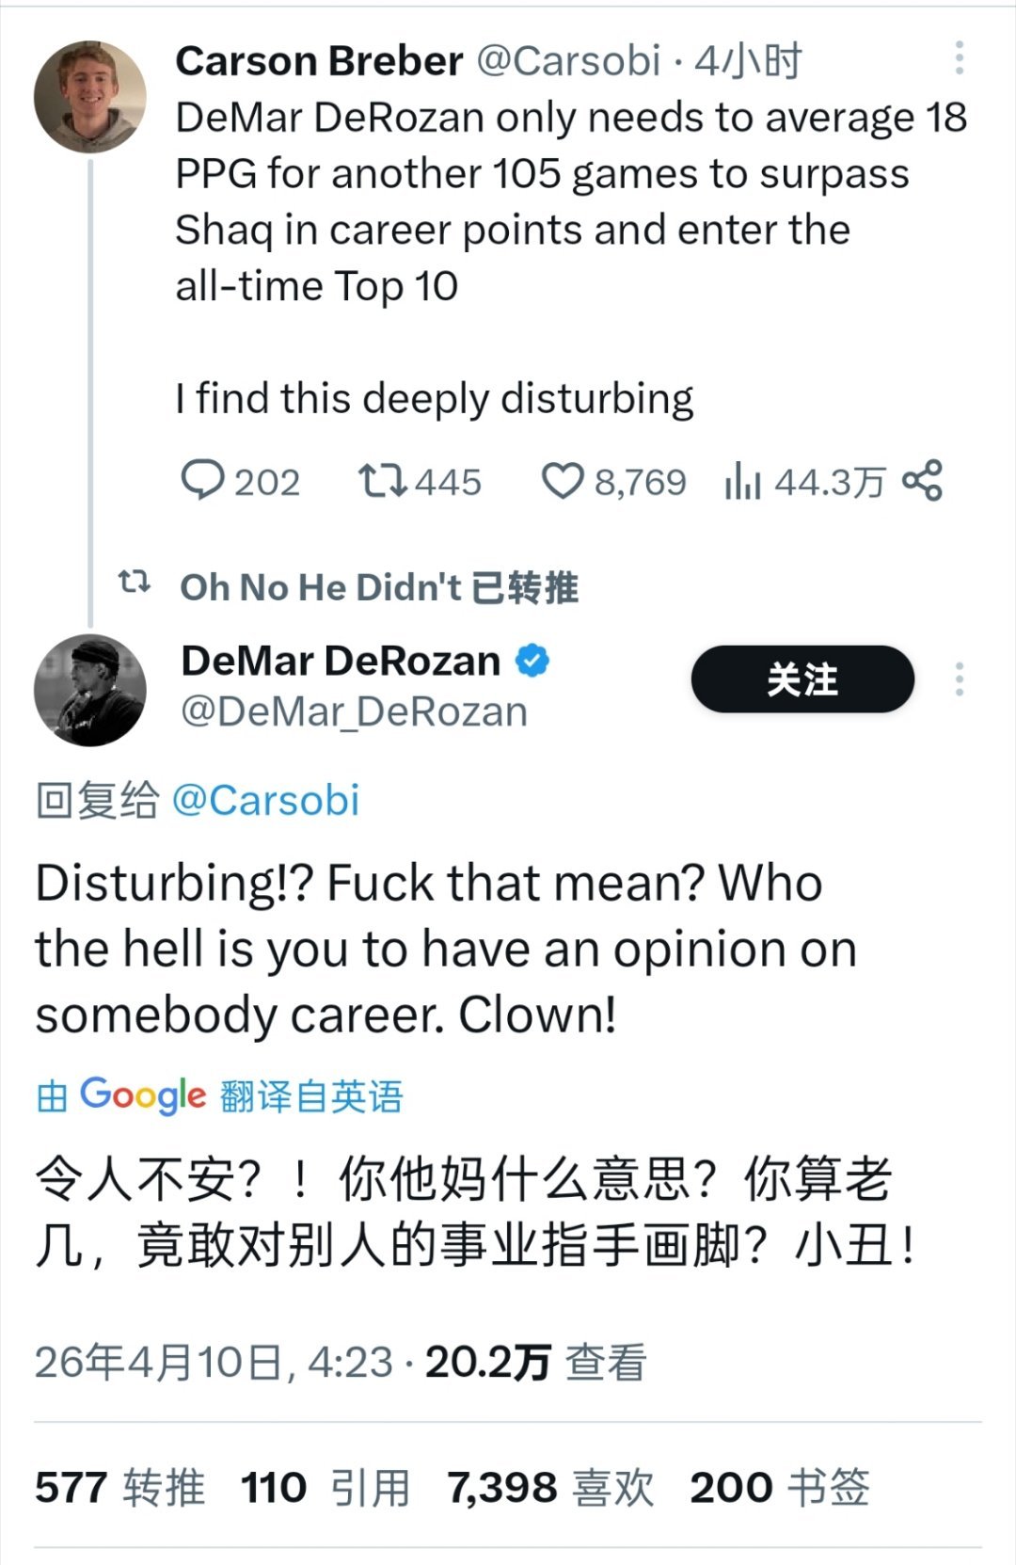The image size is (1016, 1565).
Task: Click the retweet arrow beside Oh No He Didn't
Action: pos(136,585)
